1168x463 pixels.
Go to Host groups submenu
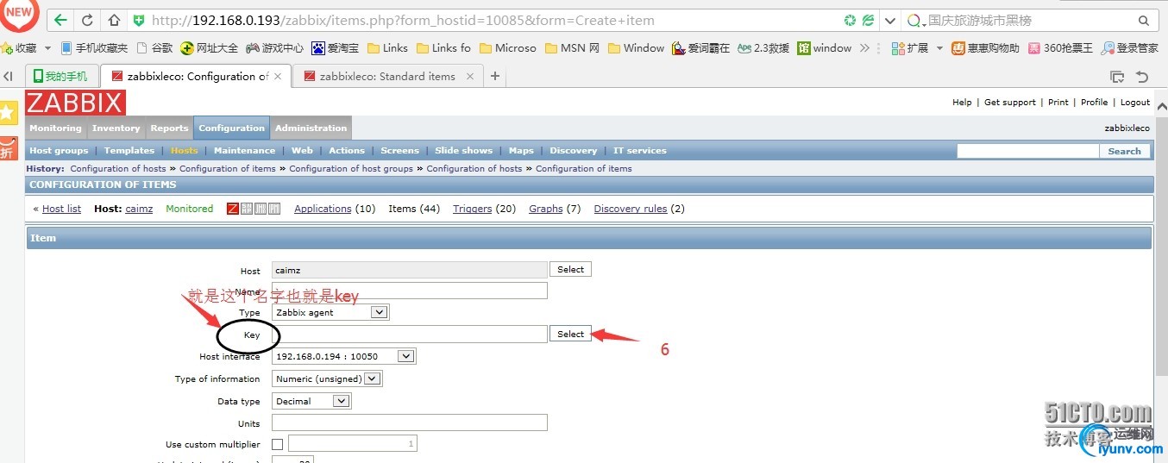coord(59,150)
